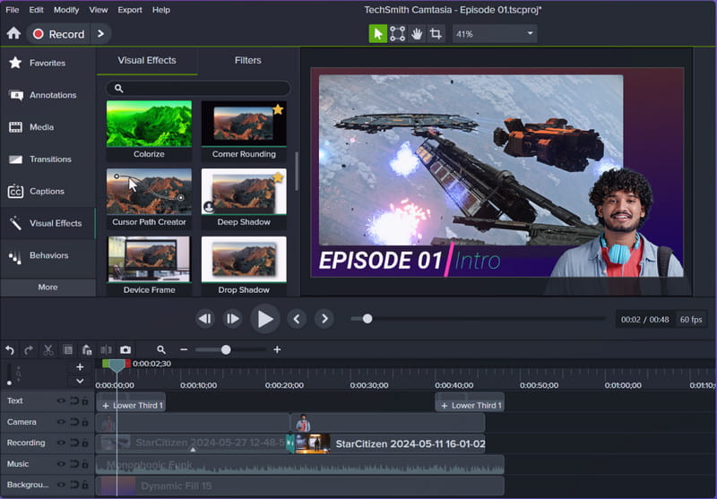Cut selection with the scissors icon
This screenshot has height=499, width=717.
coord(48,350)
